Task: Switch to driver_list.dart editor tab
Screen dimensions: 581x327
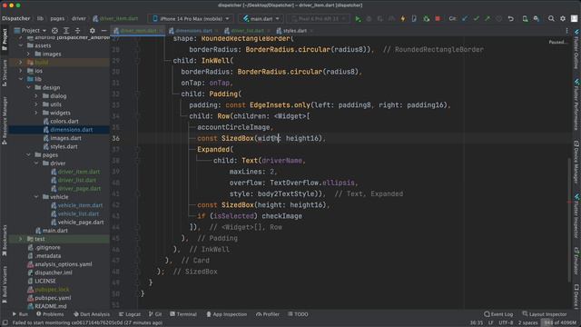Action: pos(247,31)
